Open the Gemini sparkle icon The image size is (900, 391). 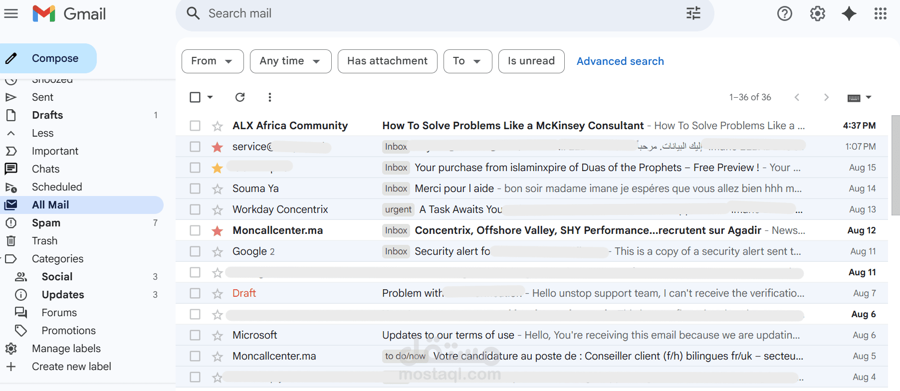pyautogui.click(x=849, y=13)
